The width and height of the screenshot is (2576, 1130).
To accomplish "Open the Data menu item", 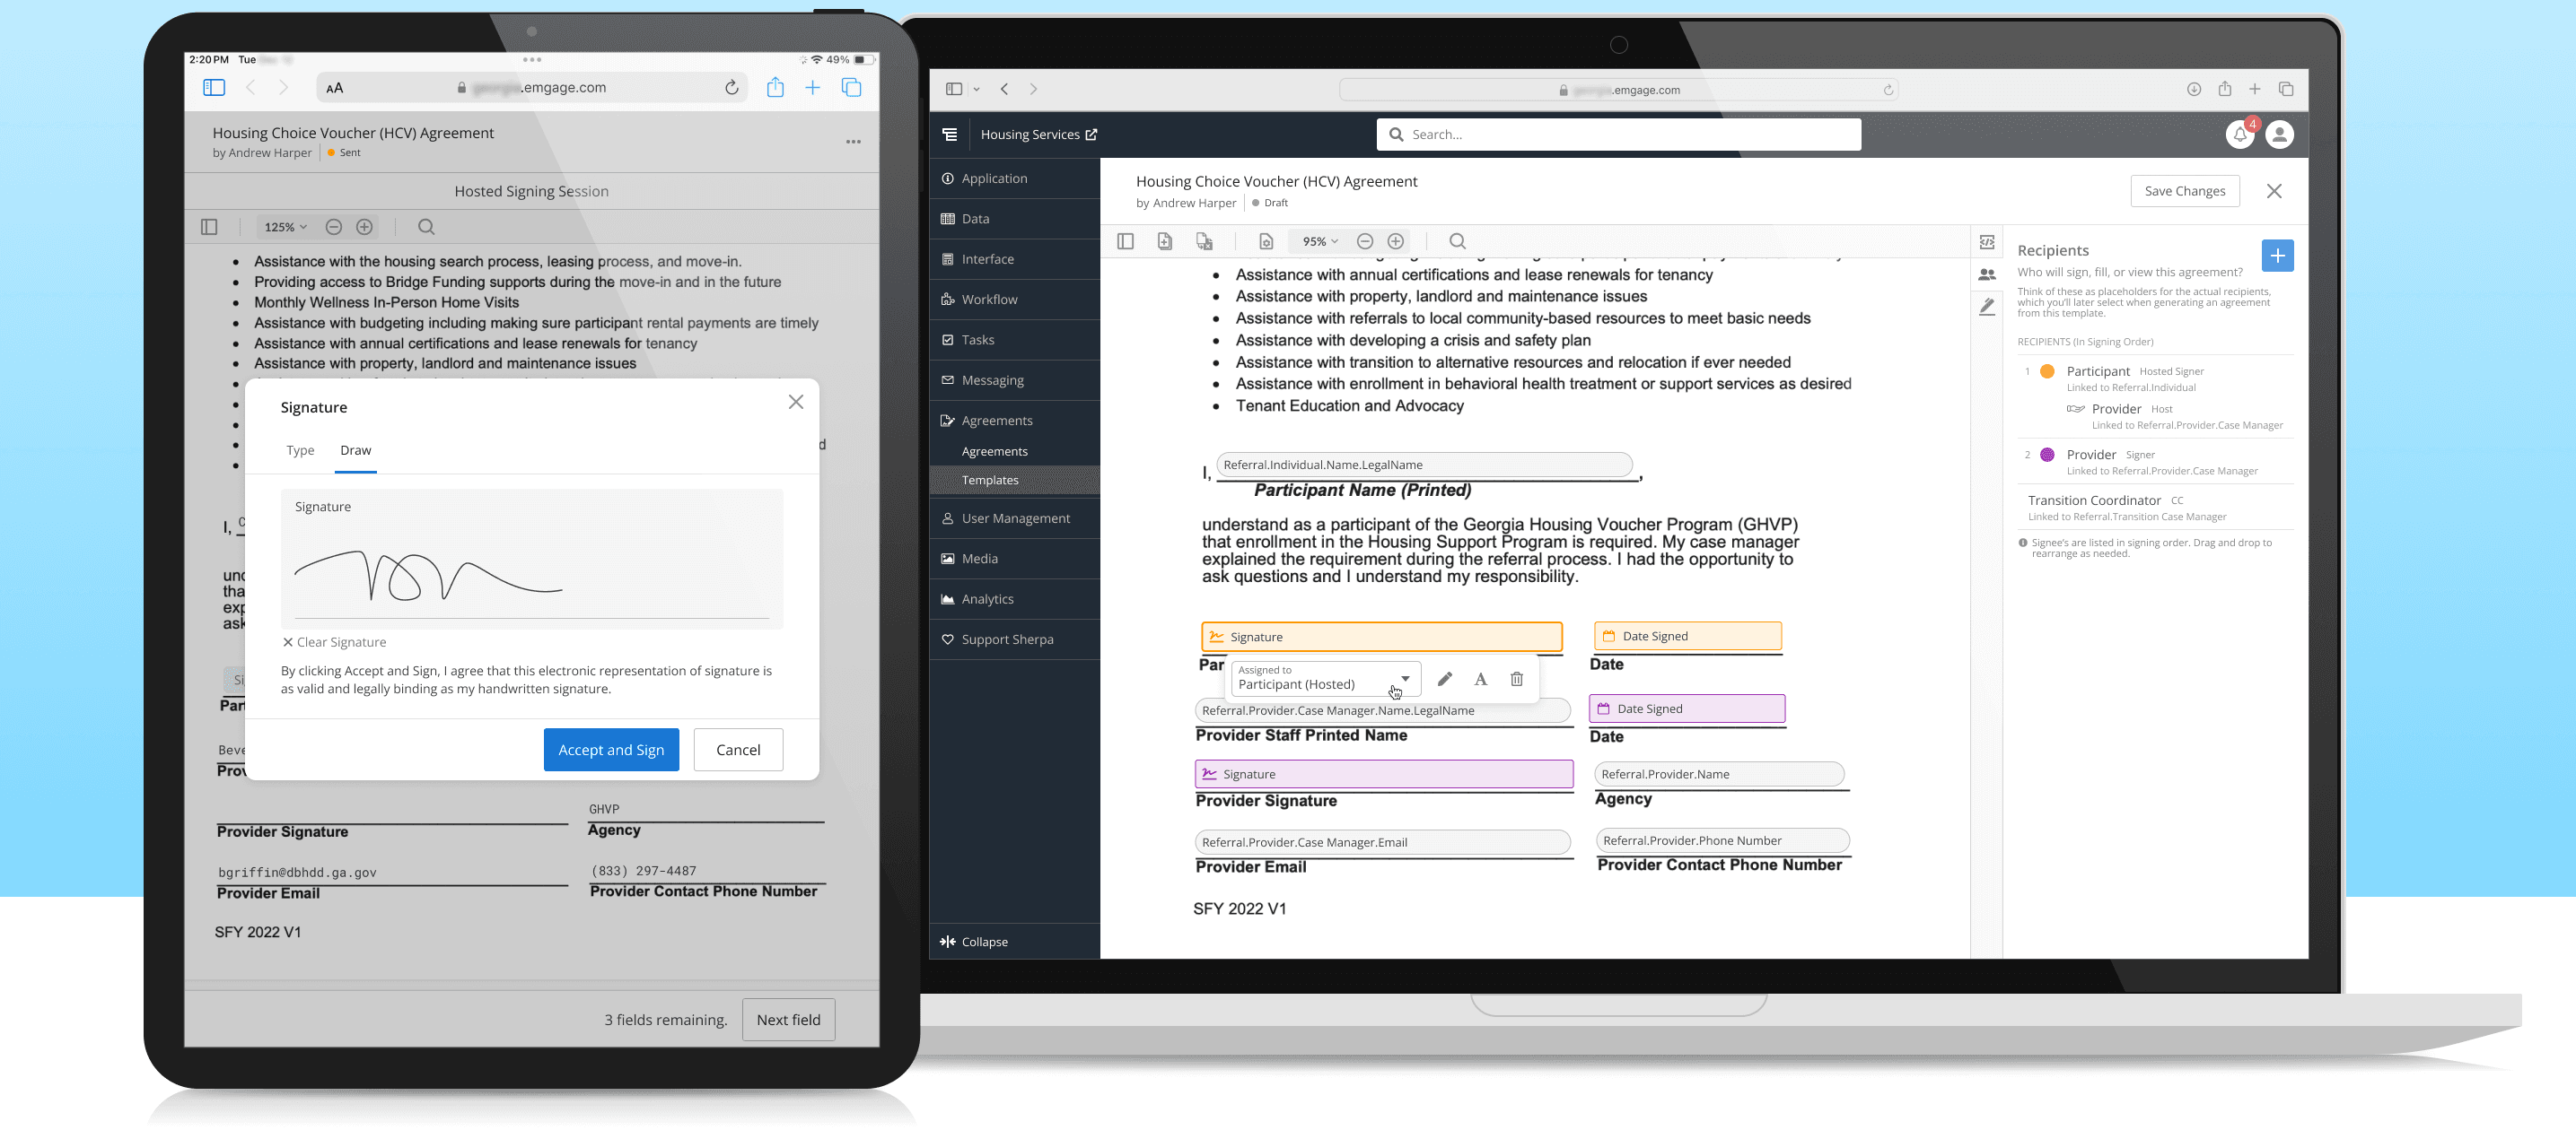I will (x=1014, y=219).
